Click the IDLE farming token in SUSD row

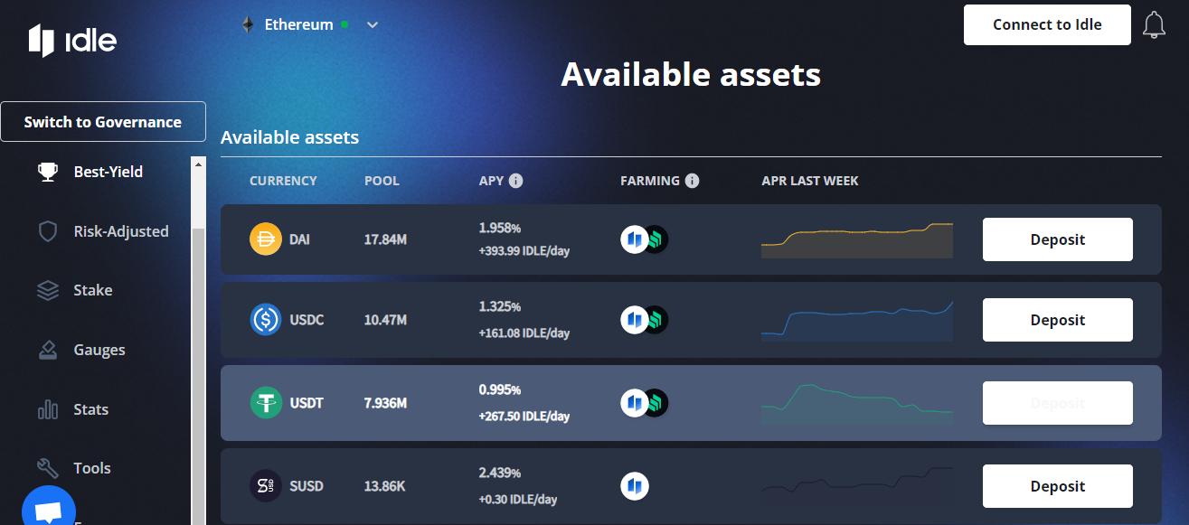pos(635,486)
